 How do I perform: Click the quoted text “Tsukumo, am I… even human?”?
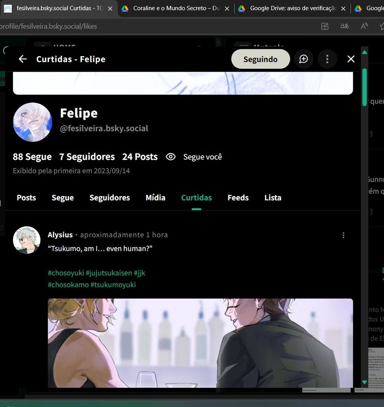click(100, 249)
